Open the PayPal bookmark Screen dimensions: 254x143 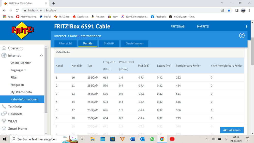(x=46, y=17)
